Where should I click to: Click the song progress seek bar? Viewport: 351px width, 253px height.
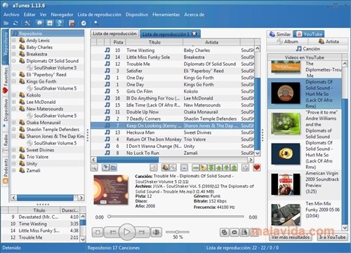click(176, 217)
